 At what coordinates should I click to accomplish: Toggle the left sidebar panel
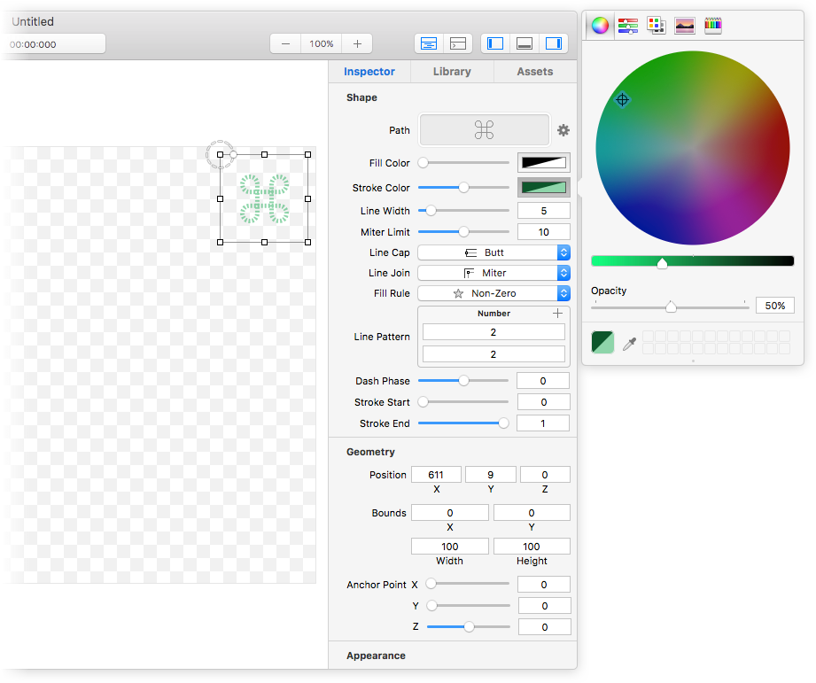tap(495, 43)
